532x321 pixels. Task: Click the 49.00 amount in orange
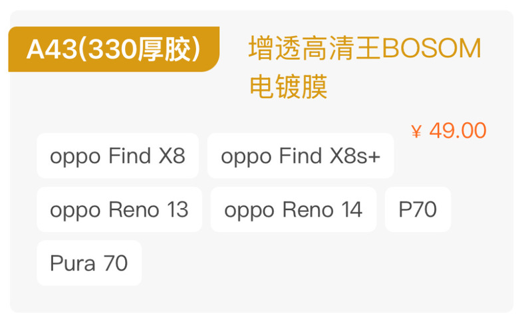pyautogui.click(x=458, y=131)
